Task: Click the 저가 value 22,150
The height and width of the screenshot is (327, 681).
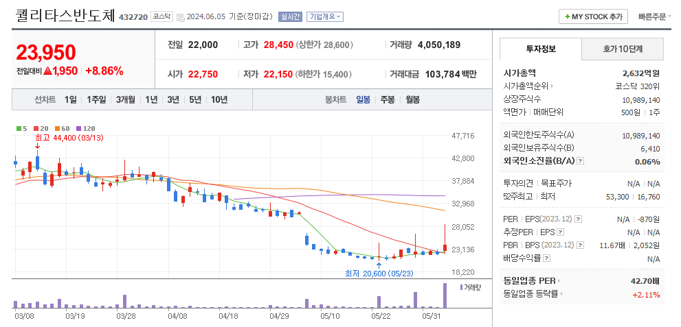Action: [278, 74]
